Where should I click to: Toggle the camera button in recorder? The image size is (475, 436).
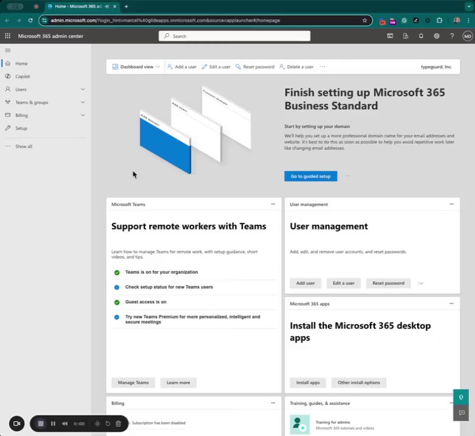click(16, 423)
